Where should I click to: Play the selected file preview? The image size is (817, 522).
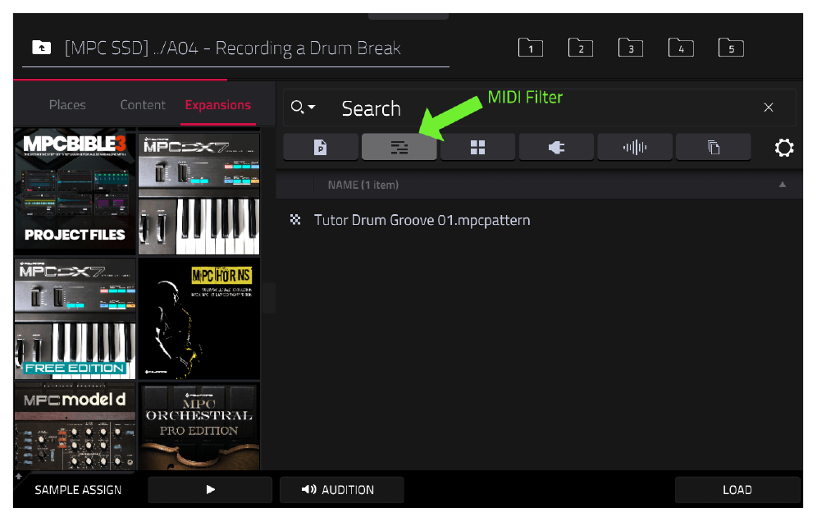click(210, 490)
